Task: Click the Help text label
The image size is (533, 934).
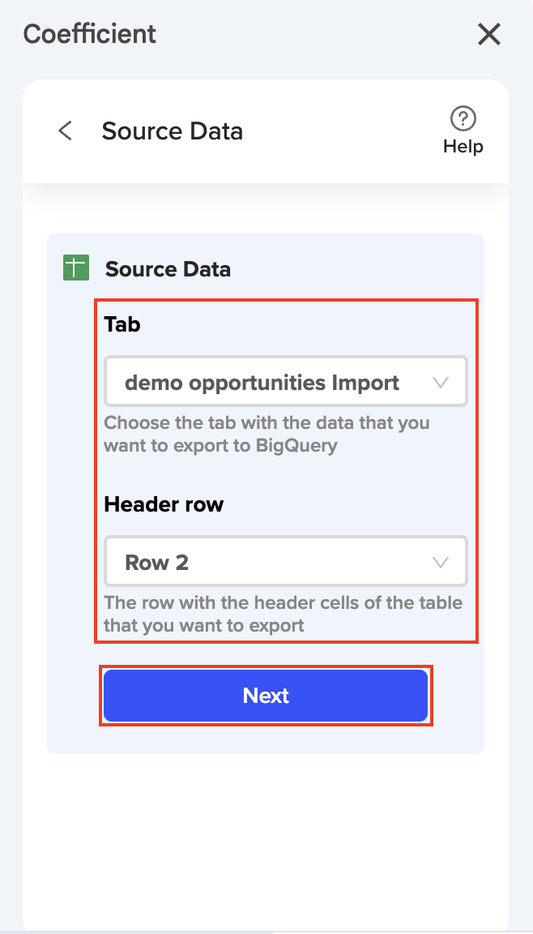Action: 463,147
